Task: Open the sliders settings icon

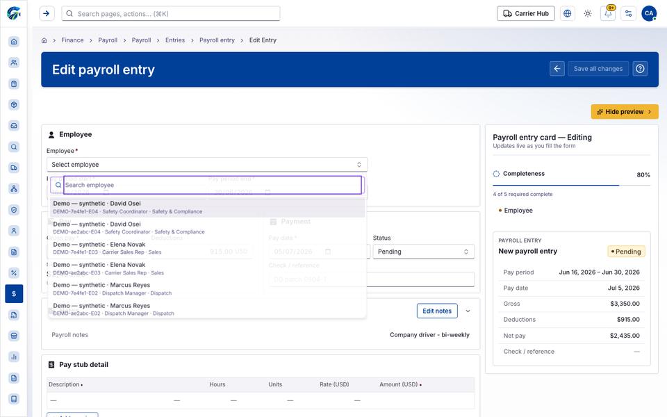Action: [628, 14]
